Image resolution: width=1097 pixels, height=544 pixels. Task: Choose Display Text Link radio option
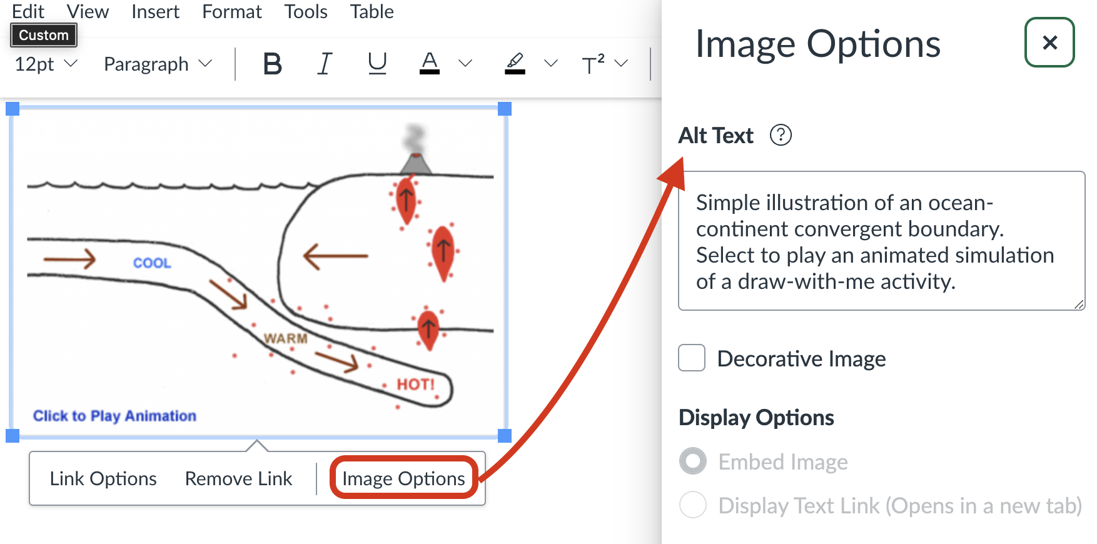(693, 505)
